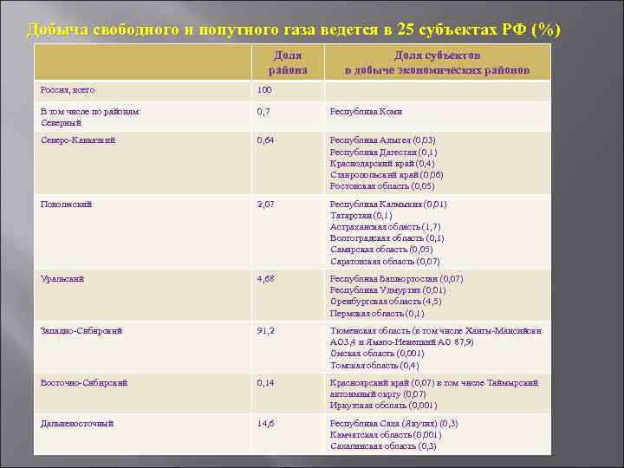Image resolution: width=624 pixels, height=468 pixels.
Task: Click the slide title about 25 субъектах РФ
Action: [x=294, y=29]
